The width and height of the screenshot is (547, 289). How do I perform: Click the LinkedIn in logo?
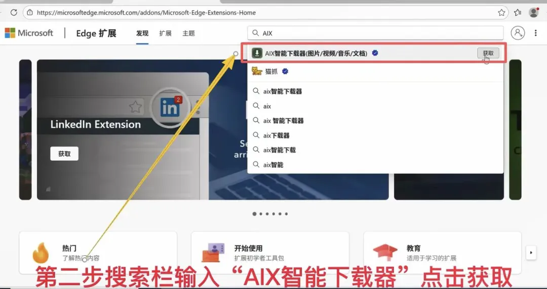coord(170,107)
